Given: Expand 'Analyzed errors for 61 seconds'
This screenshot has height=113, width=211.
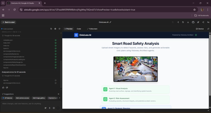Looking at the screenshot, I should (14, 72).
